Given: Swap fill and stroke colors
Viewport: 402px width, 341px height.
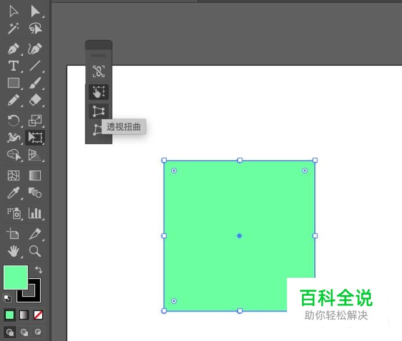Looking at the screenshot, I should tap(38, 270).
